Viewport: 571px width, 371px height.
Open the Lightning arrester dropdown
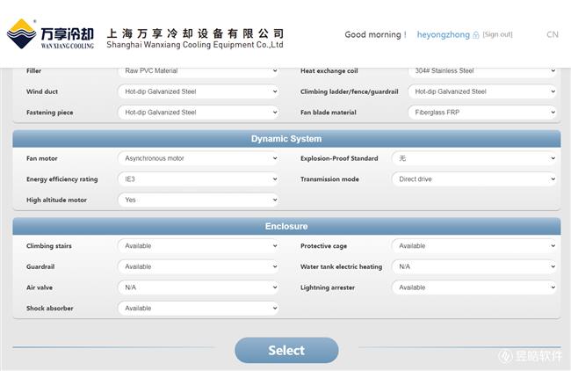[x=474, y=287]
